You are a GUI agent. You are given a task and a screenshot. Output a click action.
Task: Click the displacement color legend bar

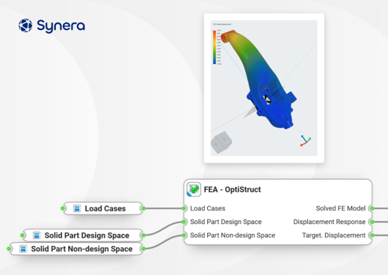click(215, 47)
